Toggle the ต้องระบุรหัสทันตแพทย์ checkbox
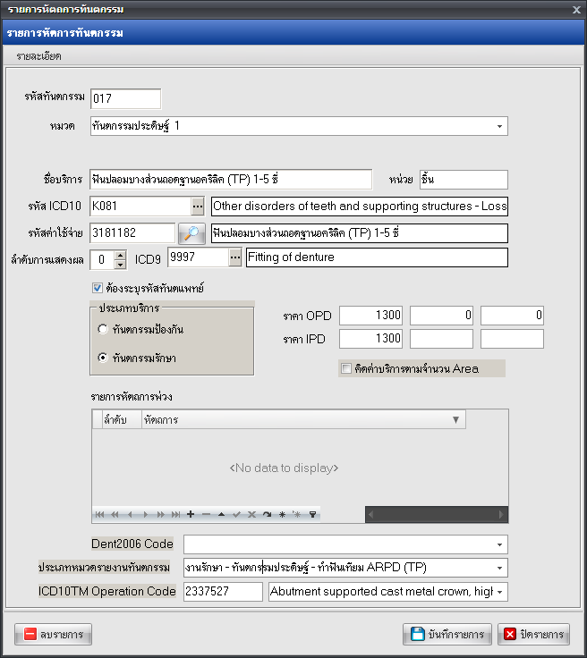 pyautogui.click(x=98, y=288)
